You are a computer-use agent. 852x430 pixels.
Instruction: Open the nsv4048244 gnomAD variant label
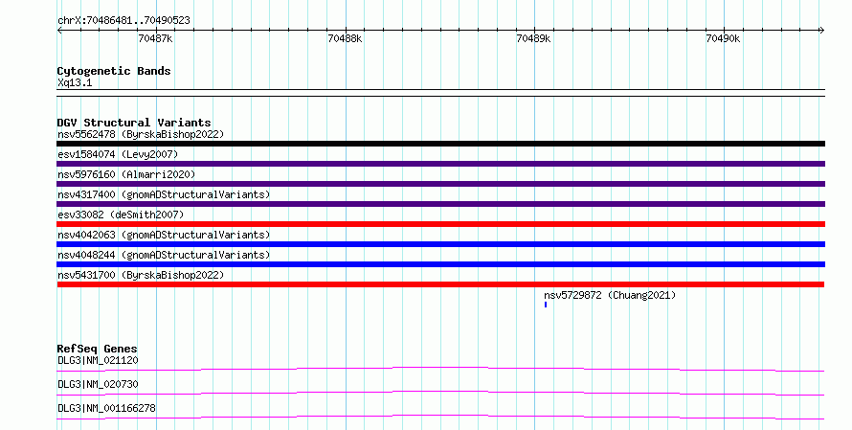tap(164, 255)
